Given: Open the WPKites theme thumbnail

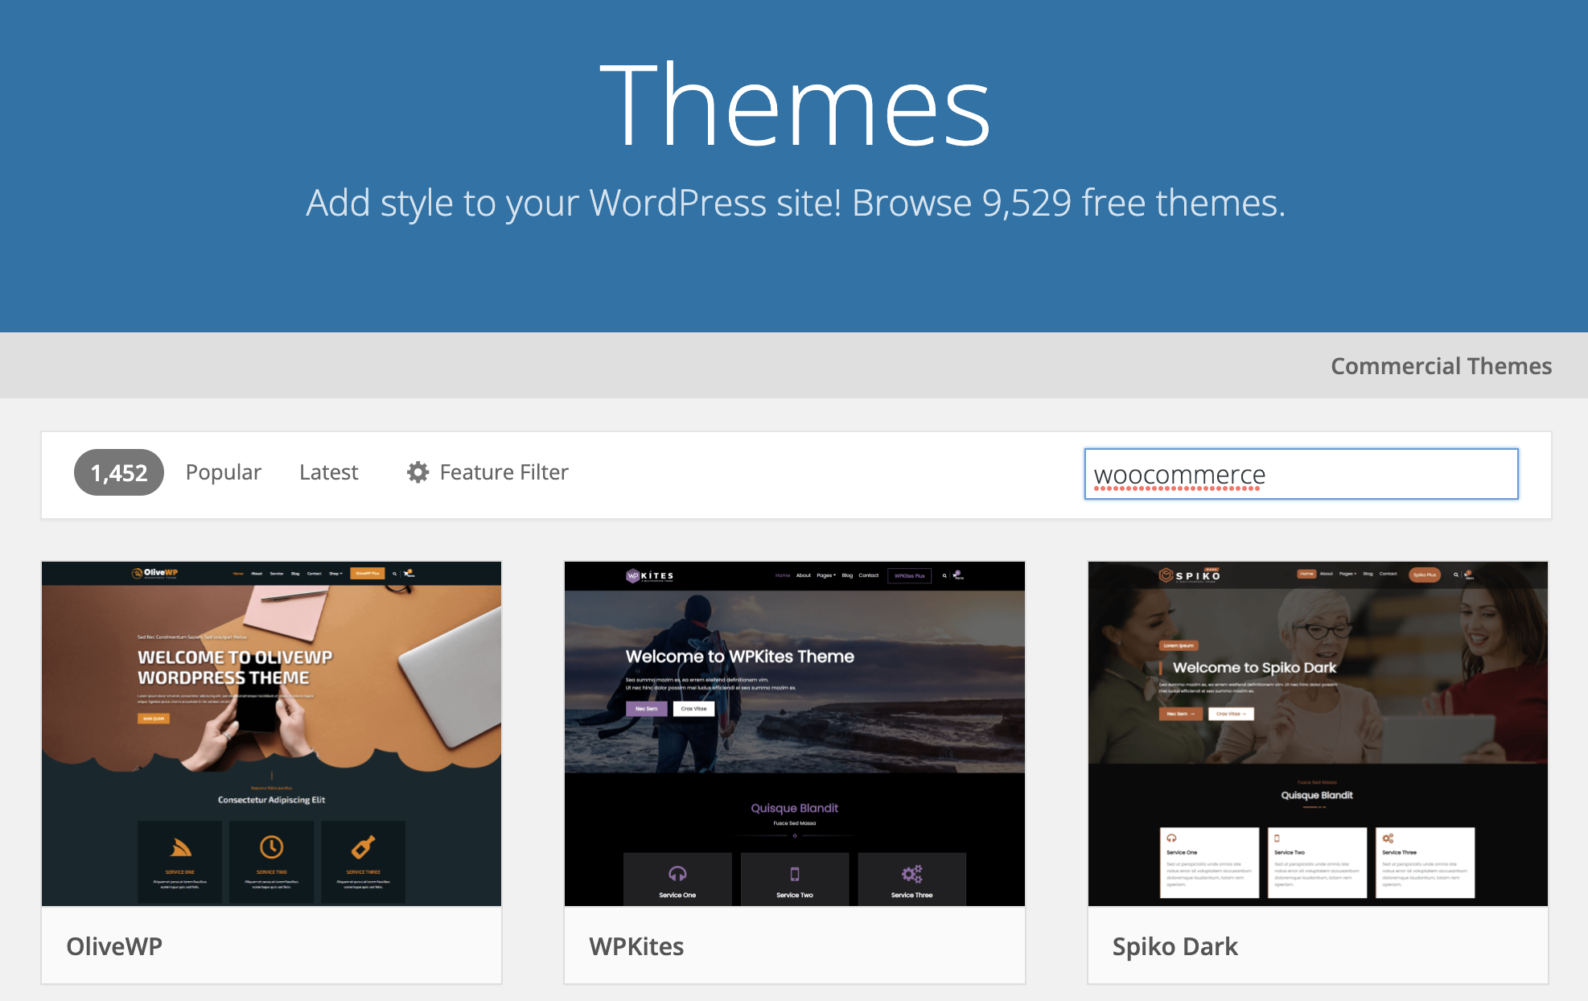Looking at the screenshot, I should click(795, 734).
